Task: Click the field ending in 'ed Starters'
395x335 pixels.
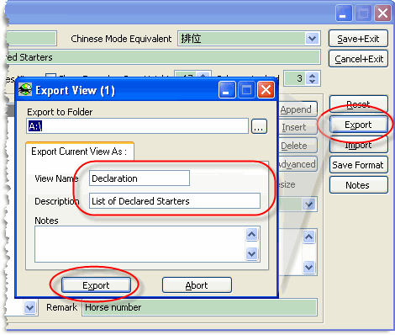Action: click(x=163, y=57)
